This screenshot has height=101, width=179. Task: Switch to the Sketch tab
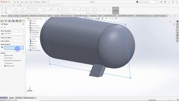click(x=10, y=16)
